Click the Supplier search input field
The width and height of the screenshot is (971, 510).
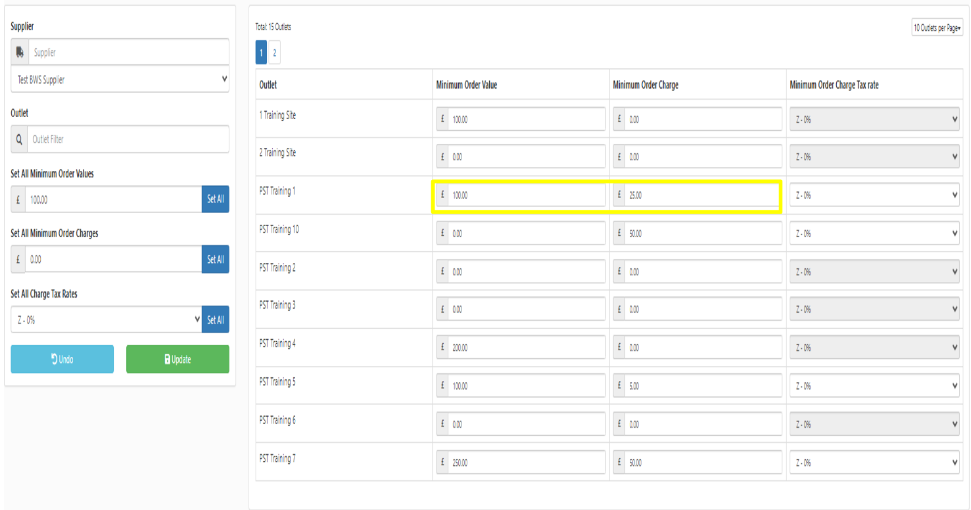tap(129, 53)
